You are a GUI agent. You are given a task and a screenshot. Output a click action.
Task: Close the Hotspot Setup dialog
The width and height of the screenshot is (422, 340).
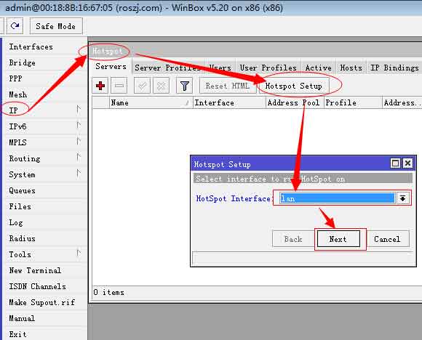(407, 163)
